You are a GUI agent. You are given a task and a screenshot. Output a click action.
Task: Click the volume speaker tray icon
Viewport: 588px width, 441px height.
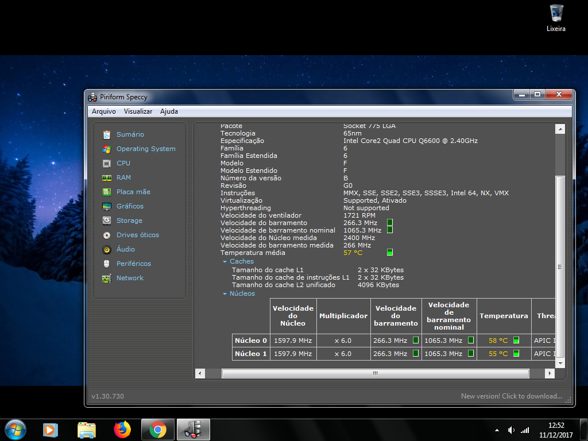tap(510, 430)
